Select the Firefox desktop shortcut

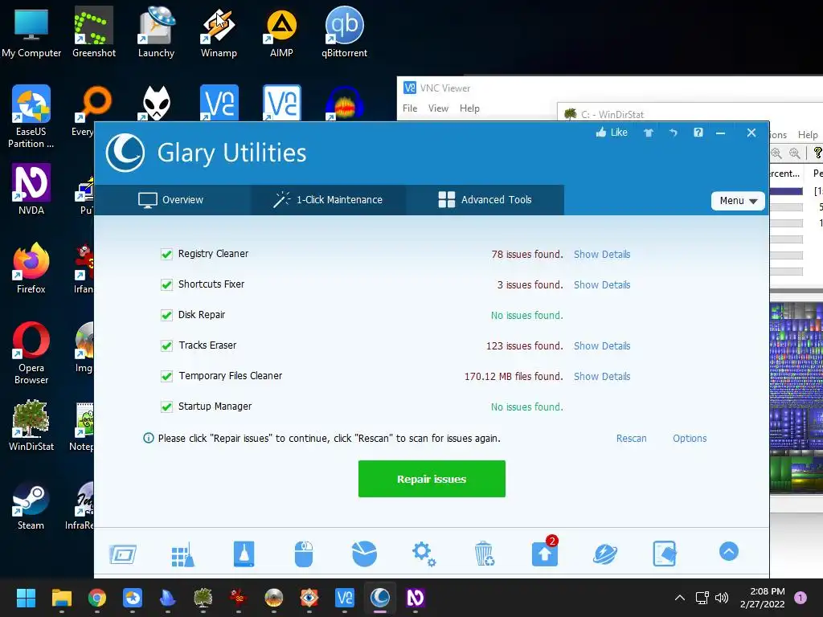[31, 268]
